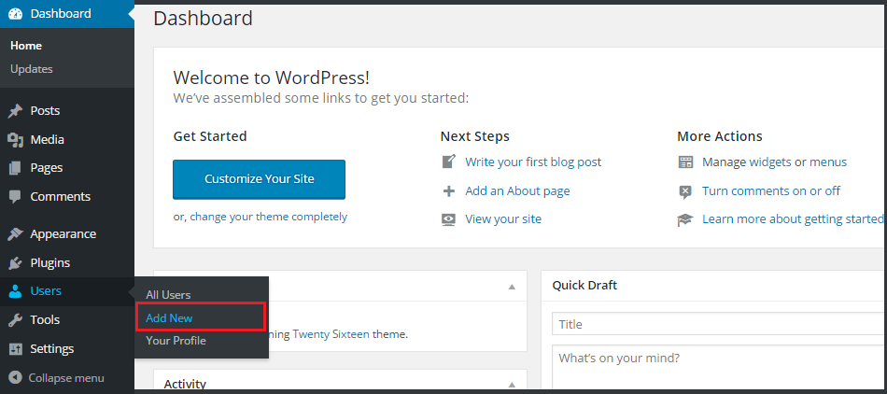
Task: Click the Media library icon
Action: point(15,140)
